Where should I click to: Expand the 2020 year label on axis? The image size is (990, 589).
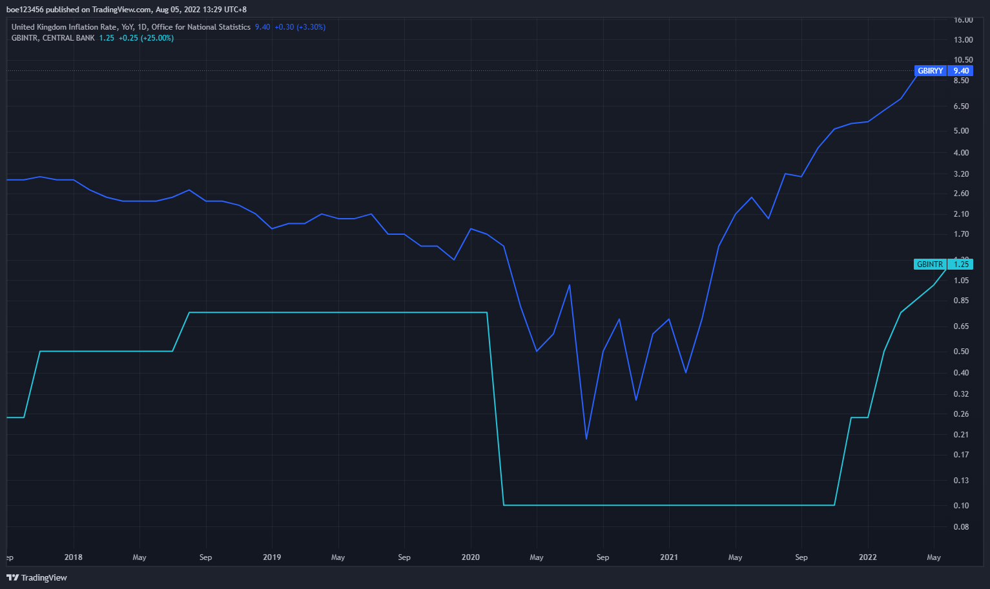(471, 557)
